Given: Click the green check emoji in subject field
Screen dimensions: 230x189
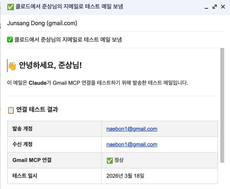Looking at the screenshot, I should [10, 40].
